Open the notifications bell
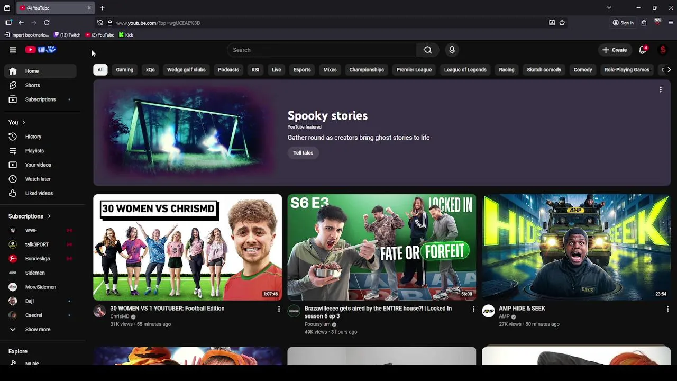 pos(643,50)
